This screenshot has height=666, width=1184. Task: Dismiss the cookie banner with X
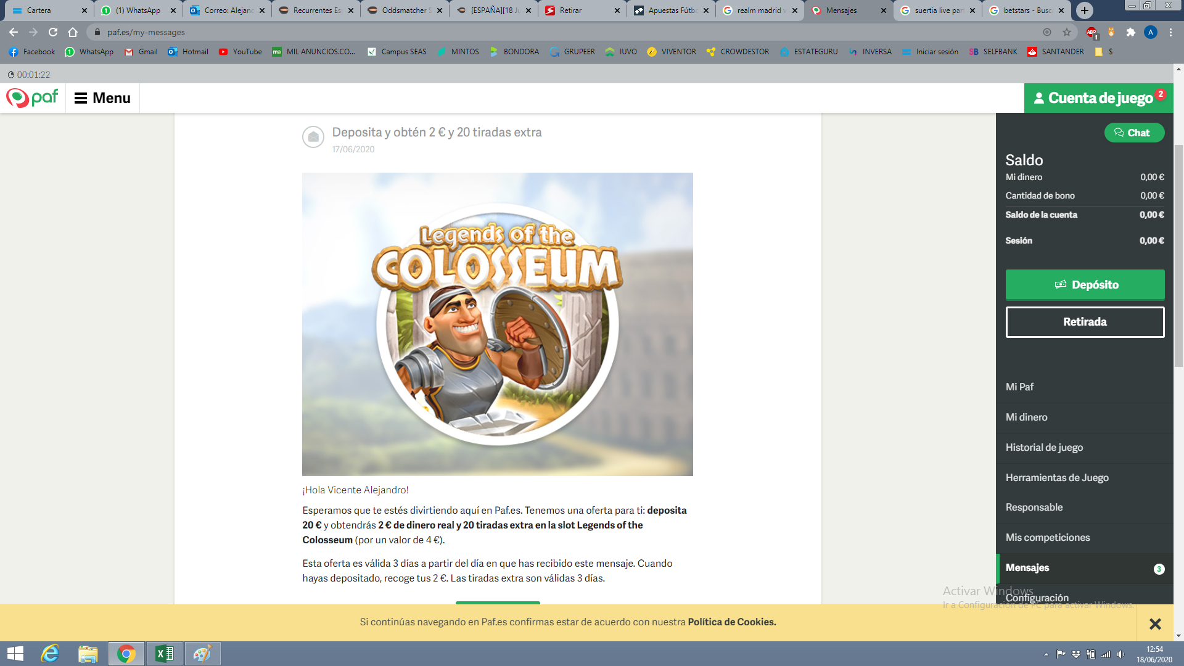click(x=1155, y=623)
